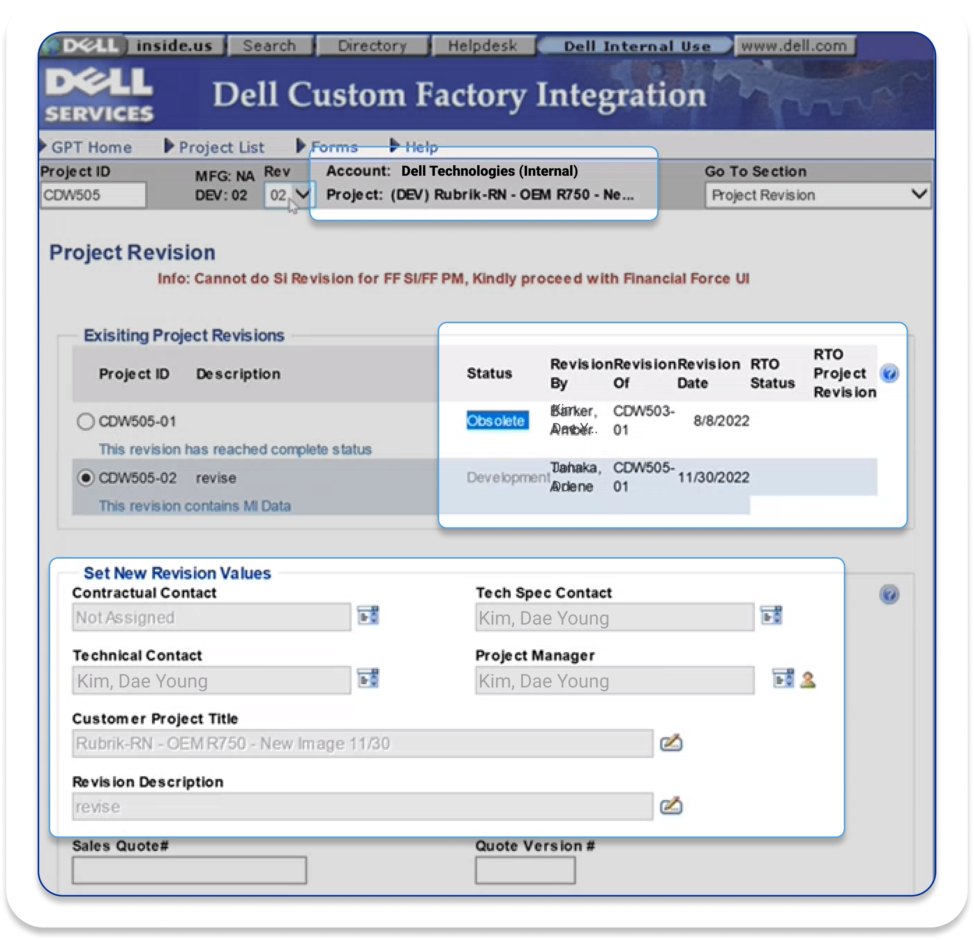
Task: Open contact picker beside Tech Spec Contact
Action: [772, 616]
